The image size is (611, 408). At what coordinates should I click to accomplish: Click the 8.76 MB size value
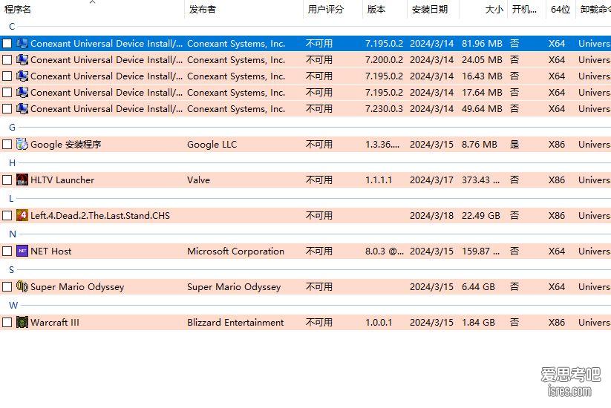point(480,145)
